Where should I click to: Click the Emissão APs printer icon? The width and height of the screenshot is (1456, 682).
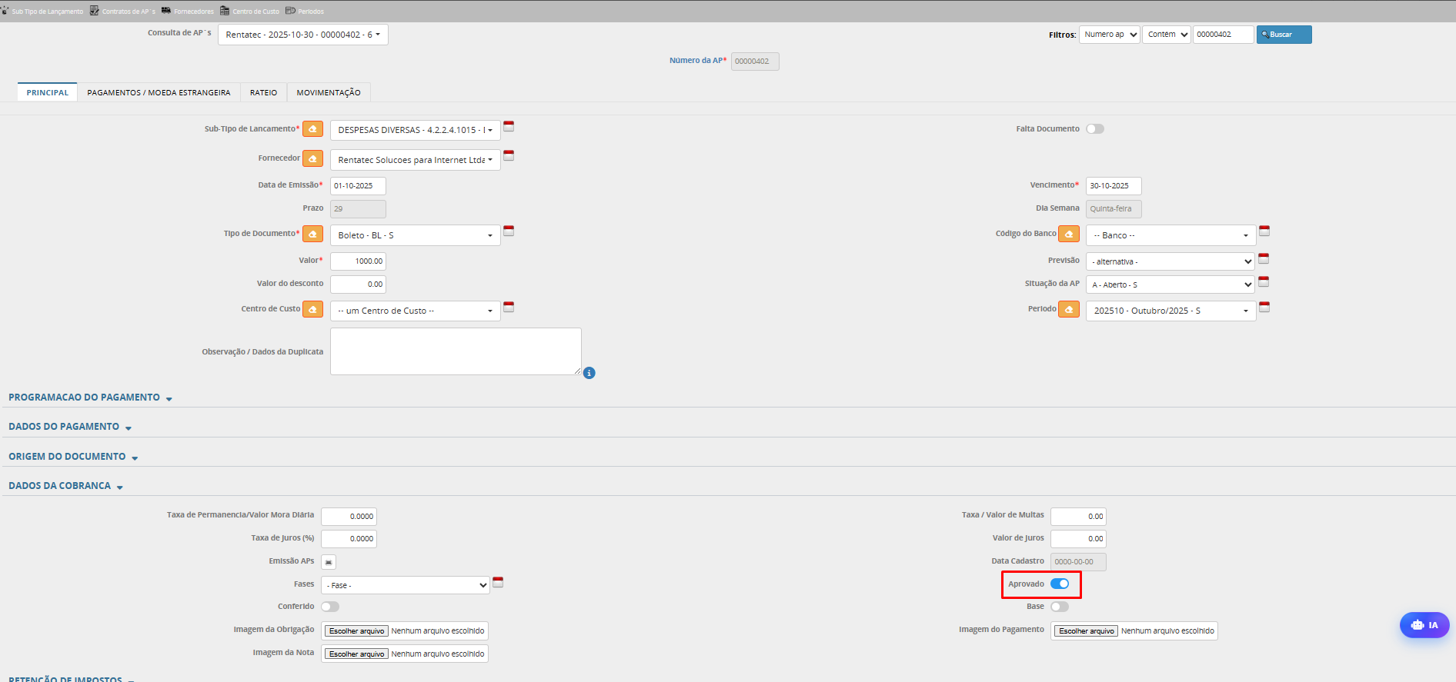[x=329, y=562]
